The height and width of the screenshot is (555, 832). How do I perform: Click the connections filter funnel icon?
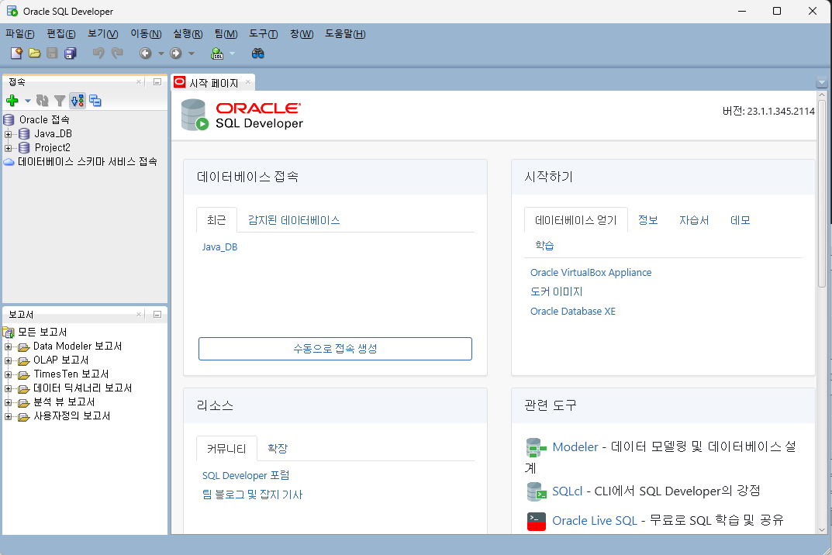tap(60, 100)
